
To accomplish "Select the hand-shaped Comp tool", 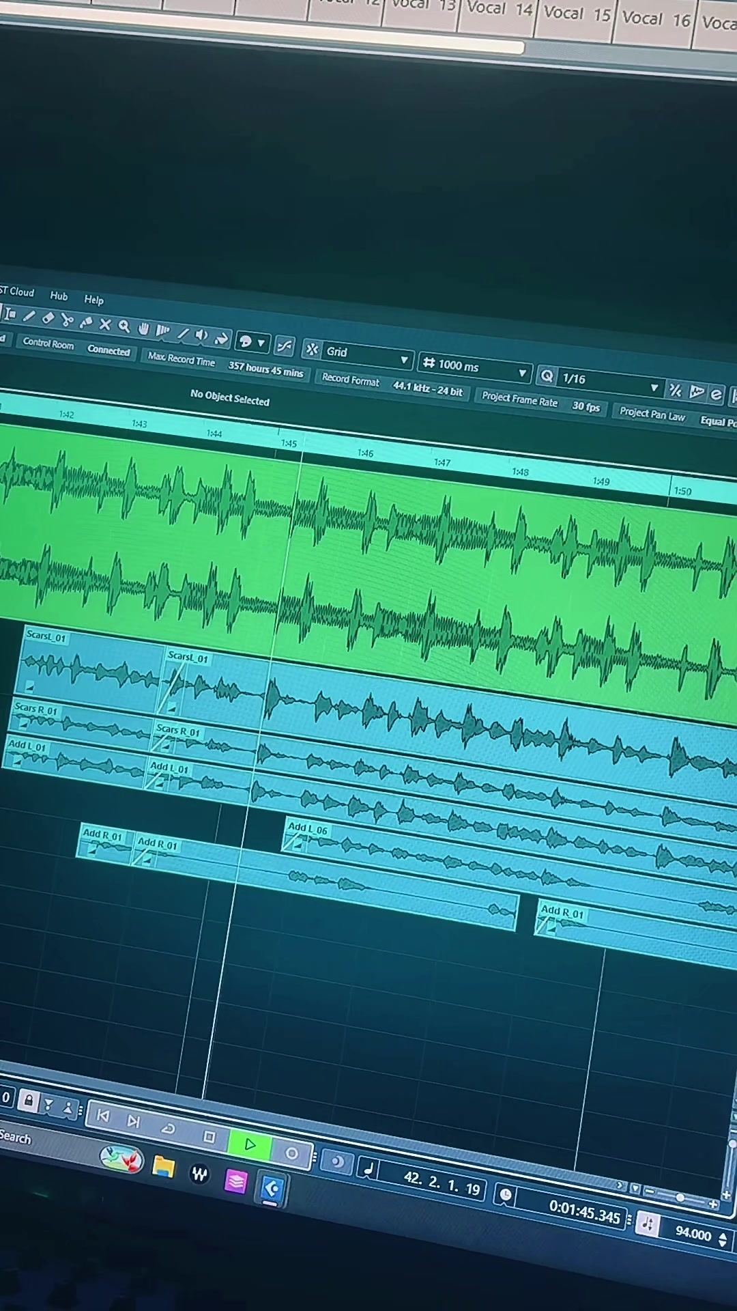I will 143,329.
